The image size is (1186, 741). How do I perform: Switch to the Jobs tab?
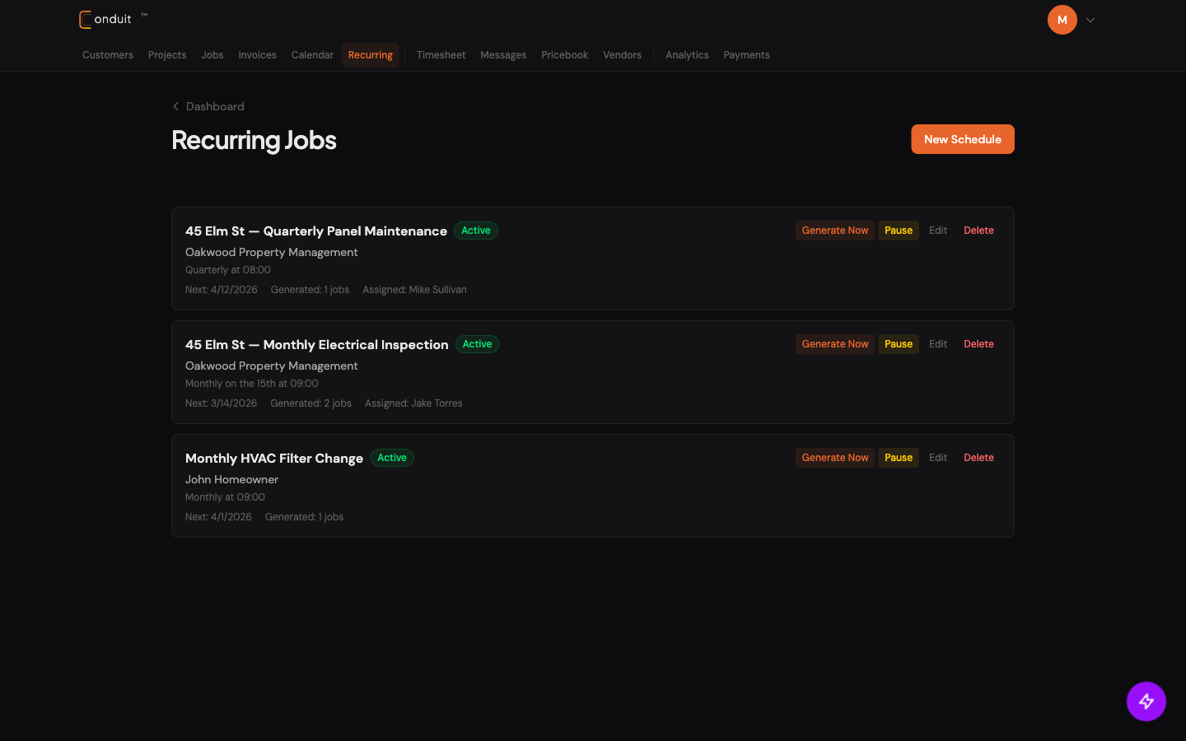[212, 55]
